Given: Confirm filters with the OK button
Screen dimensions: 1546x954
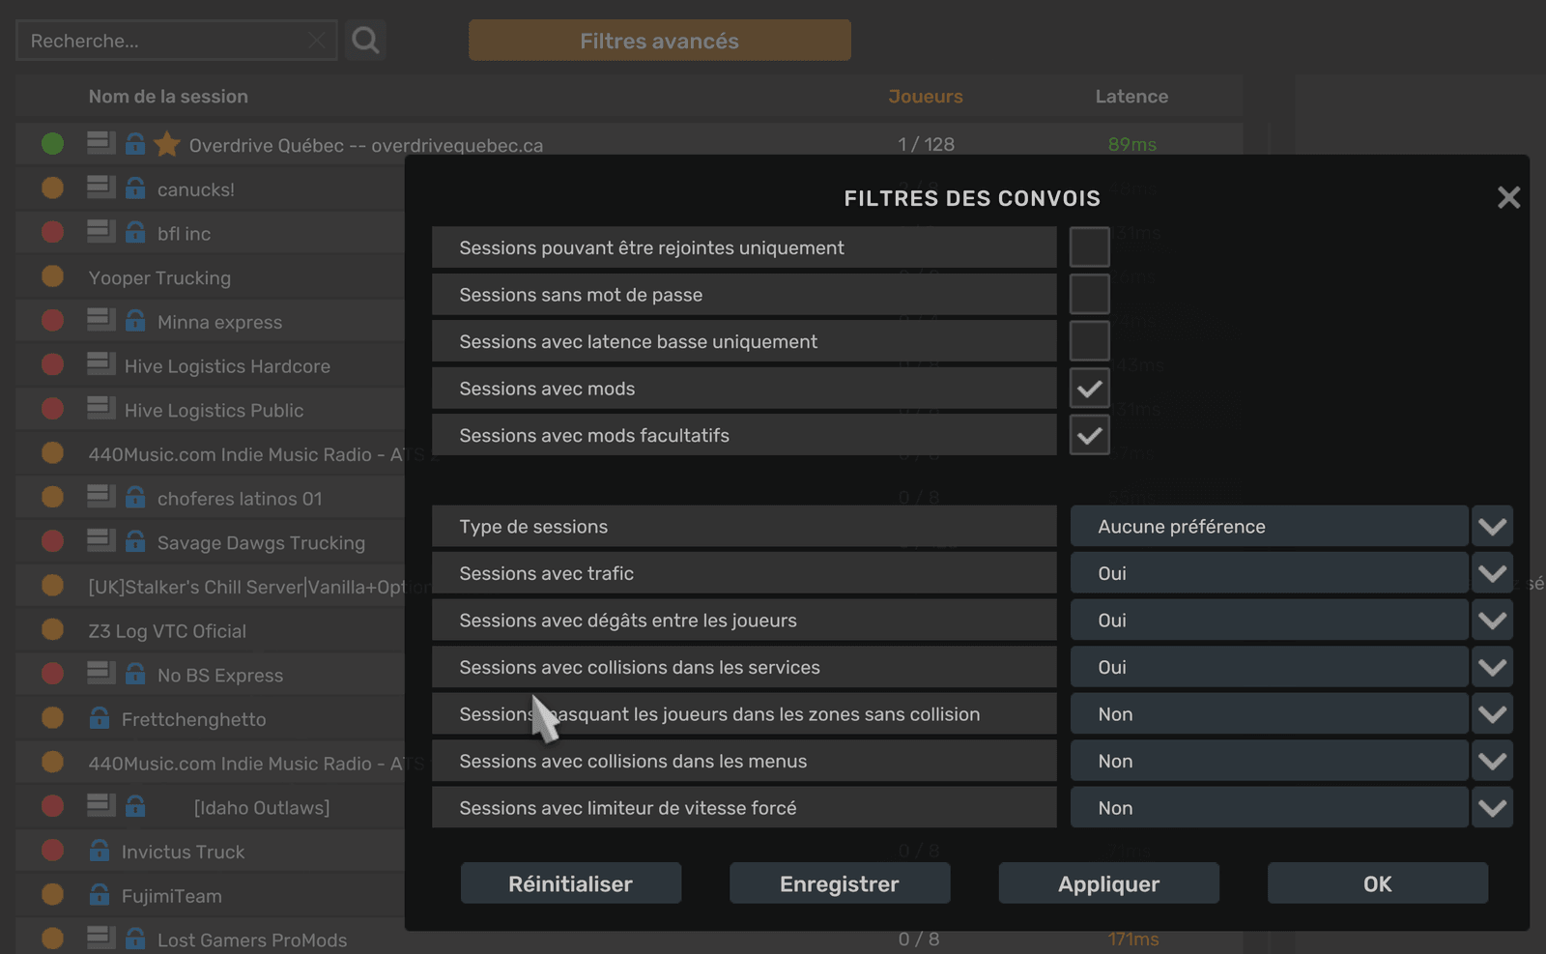Looking at the screenshot, I should pos(1378,883).
